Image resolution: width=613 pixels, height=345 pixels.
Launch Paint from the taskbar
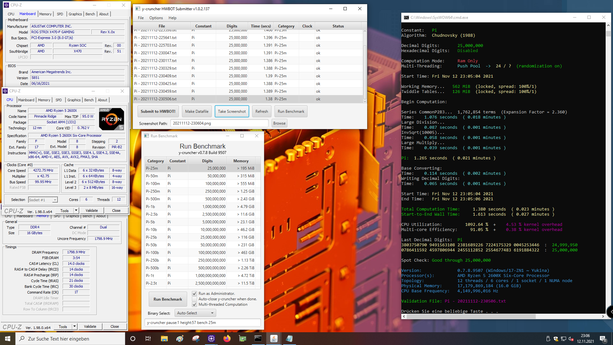coord(180,339)
